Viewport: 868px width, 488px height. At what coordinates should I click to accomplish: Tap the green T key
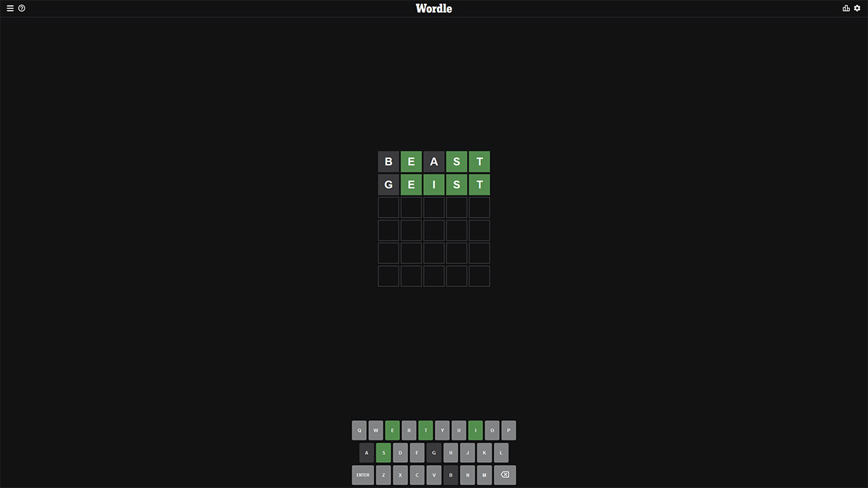[x=425, y=430]
